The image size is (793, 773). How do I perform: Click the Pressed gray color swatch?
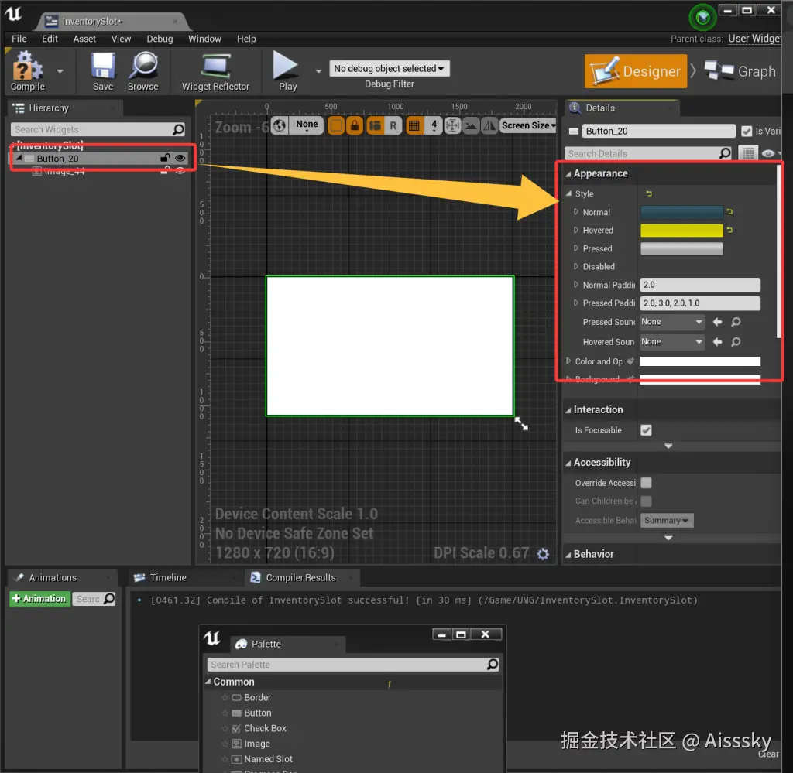coord(681,248)
